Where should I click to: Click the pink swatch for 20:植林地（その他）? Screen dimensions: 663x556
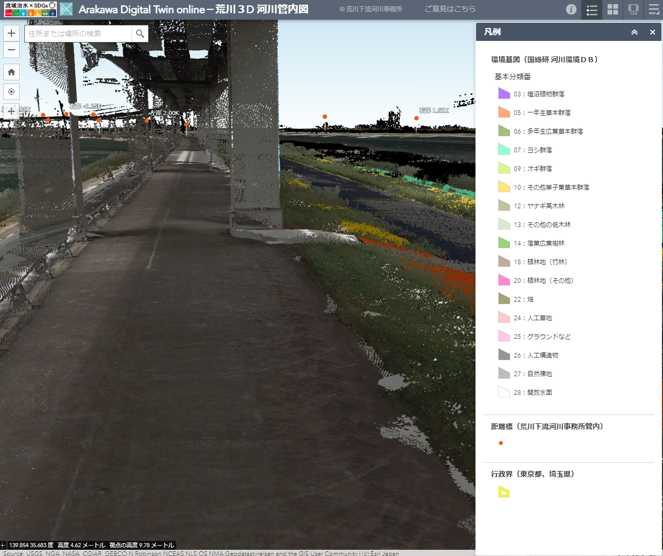pyautogui.click(x=503, y=280)
